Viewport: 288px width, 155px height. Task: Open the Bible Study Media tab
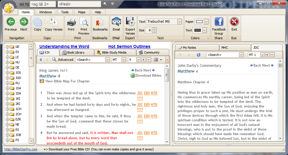115,52
